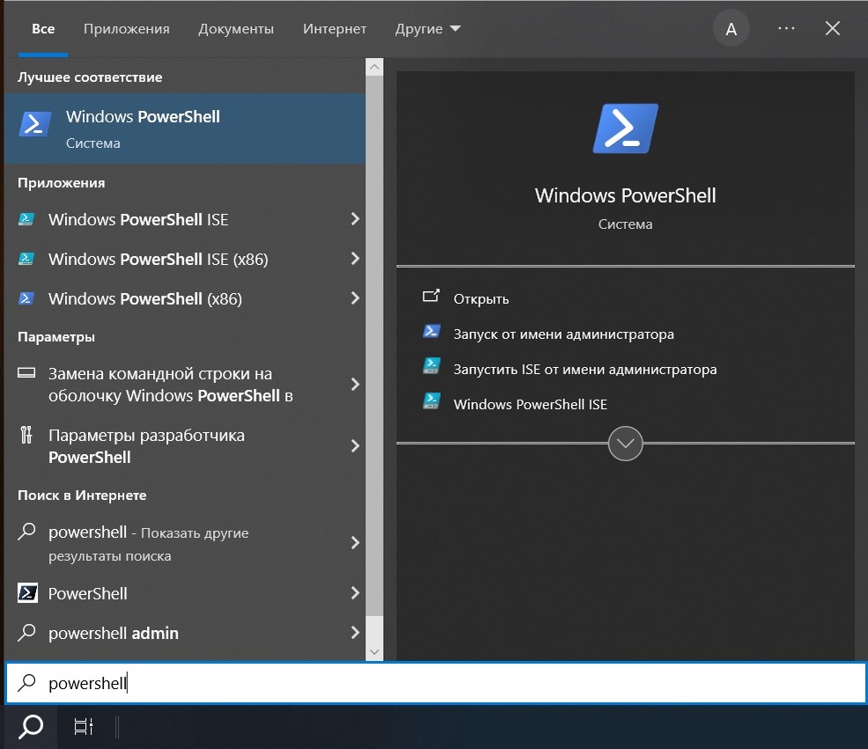Click the Windows PowerShell ISE app icon in results

pyautogui.click(x=26, y=219)
